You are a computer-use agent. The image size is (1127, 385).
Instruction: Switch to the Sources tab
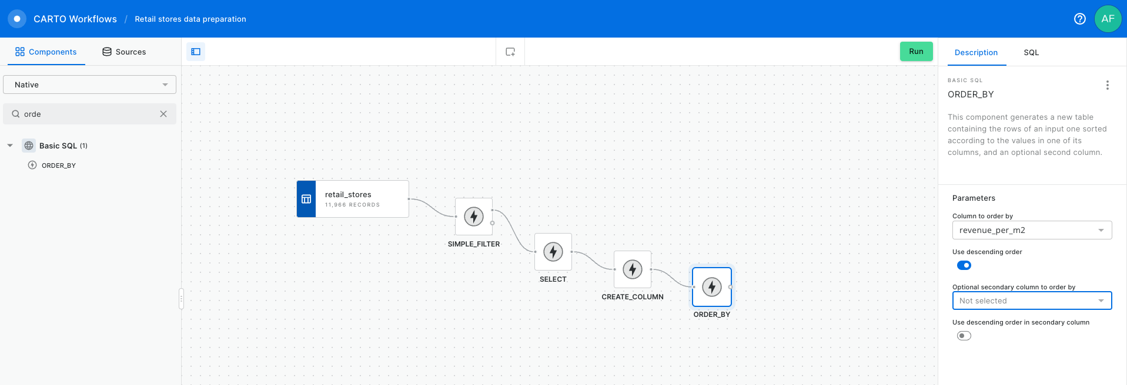tap(124, 52)
